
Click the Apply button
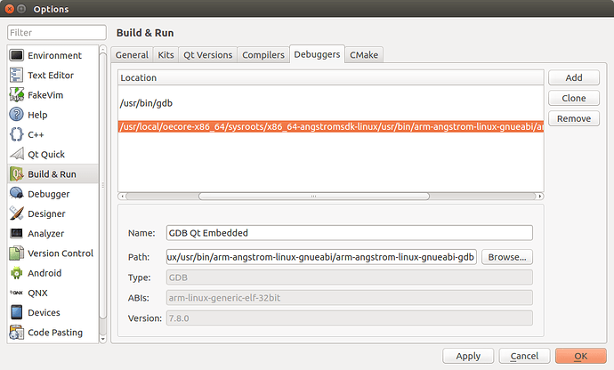[467, 356]
